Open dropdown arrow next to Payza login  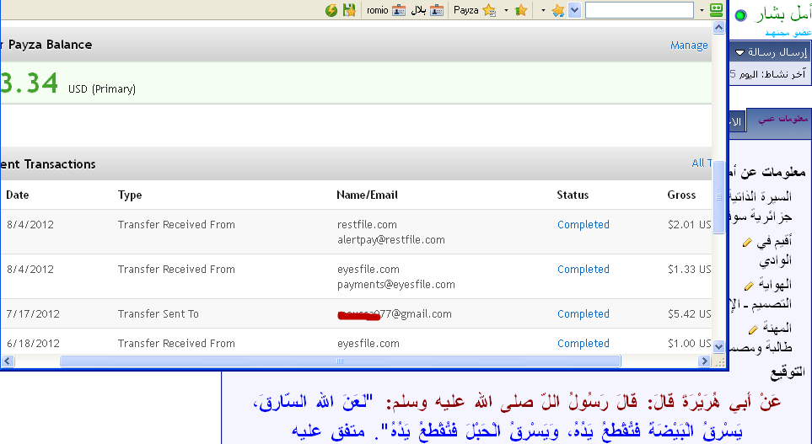click(506, 10)
